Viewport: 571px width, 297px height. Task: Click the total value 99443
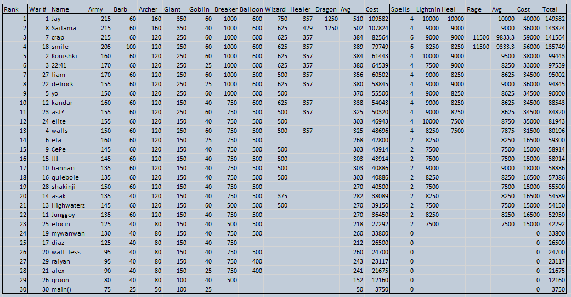[556, 56]
